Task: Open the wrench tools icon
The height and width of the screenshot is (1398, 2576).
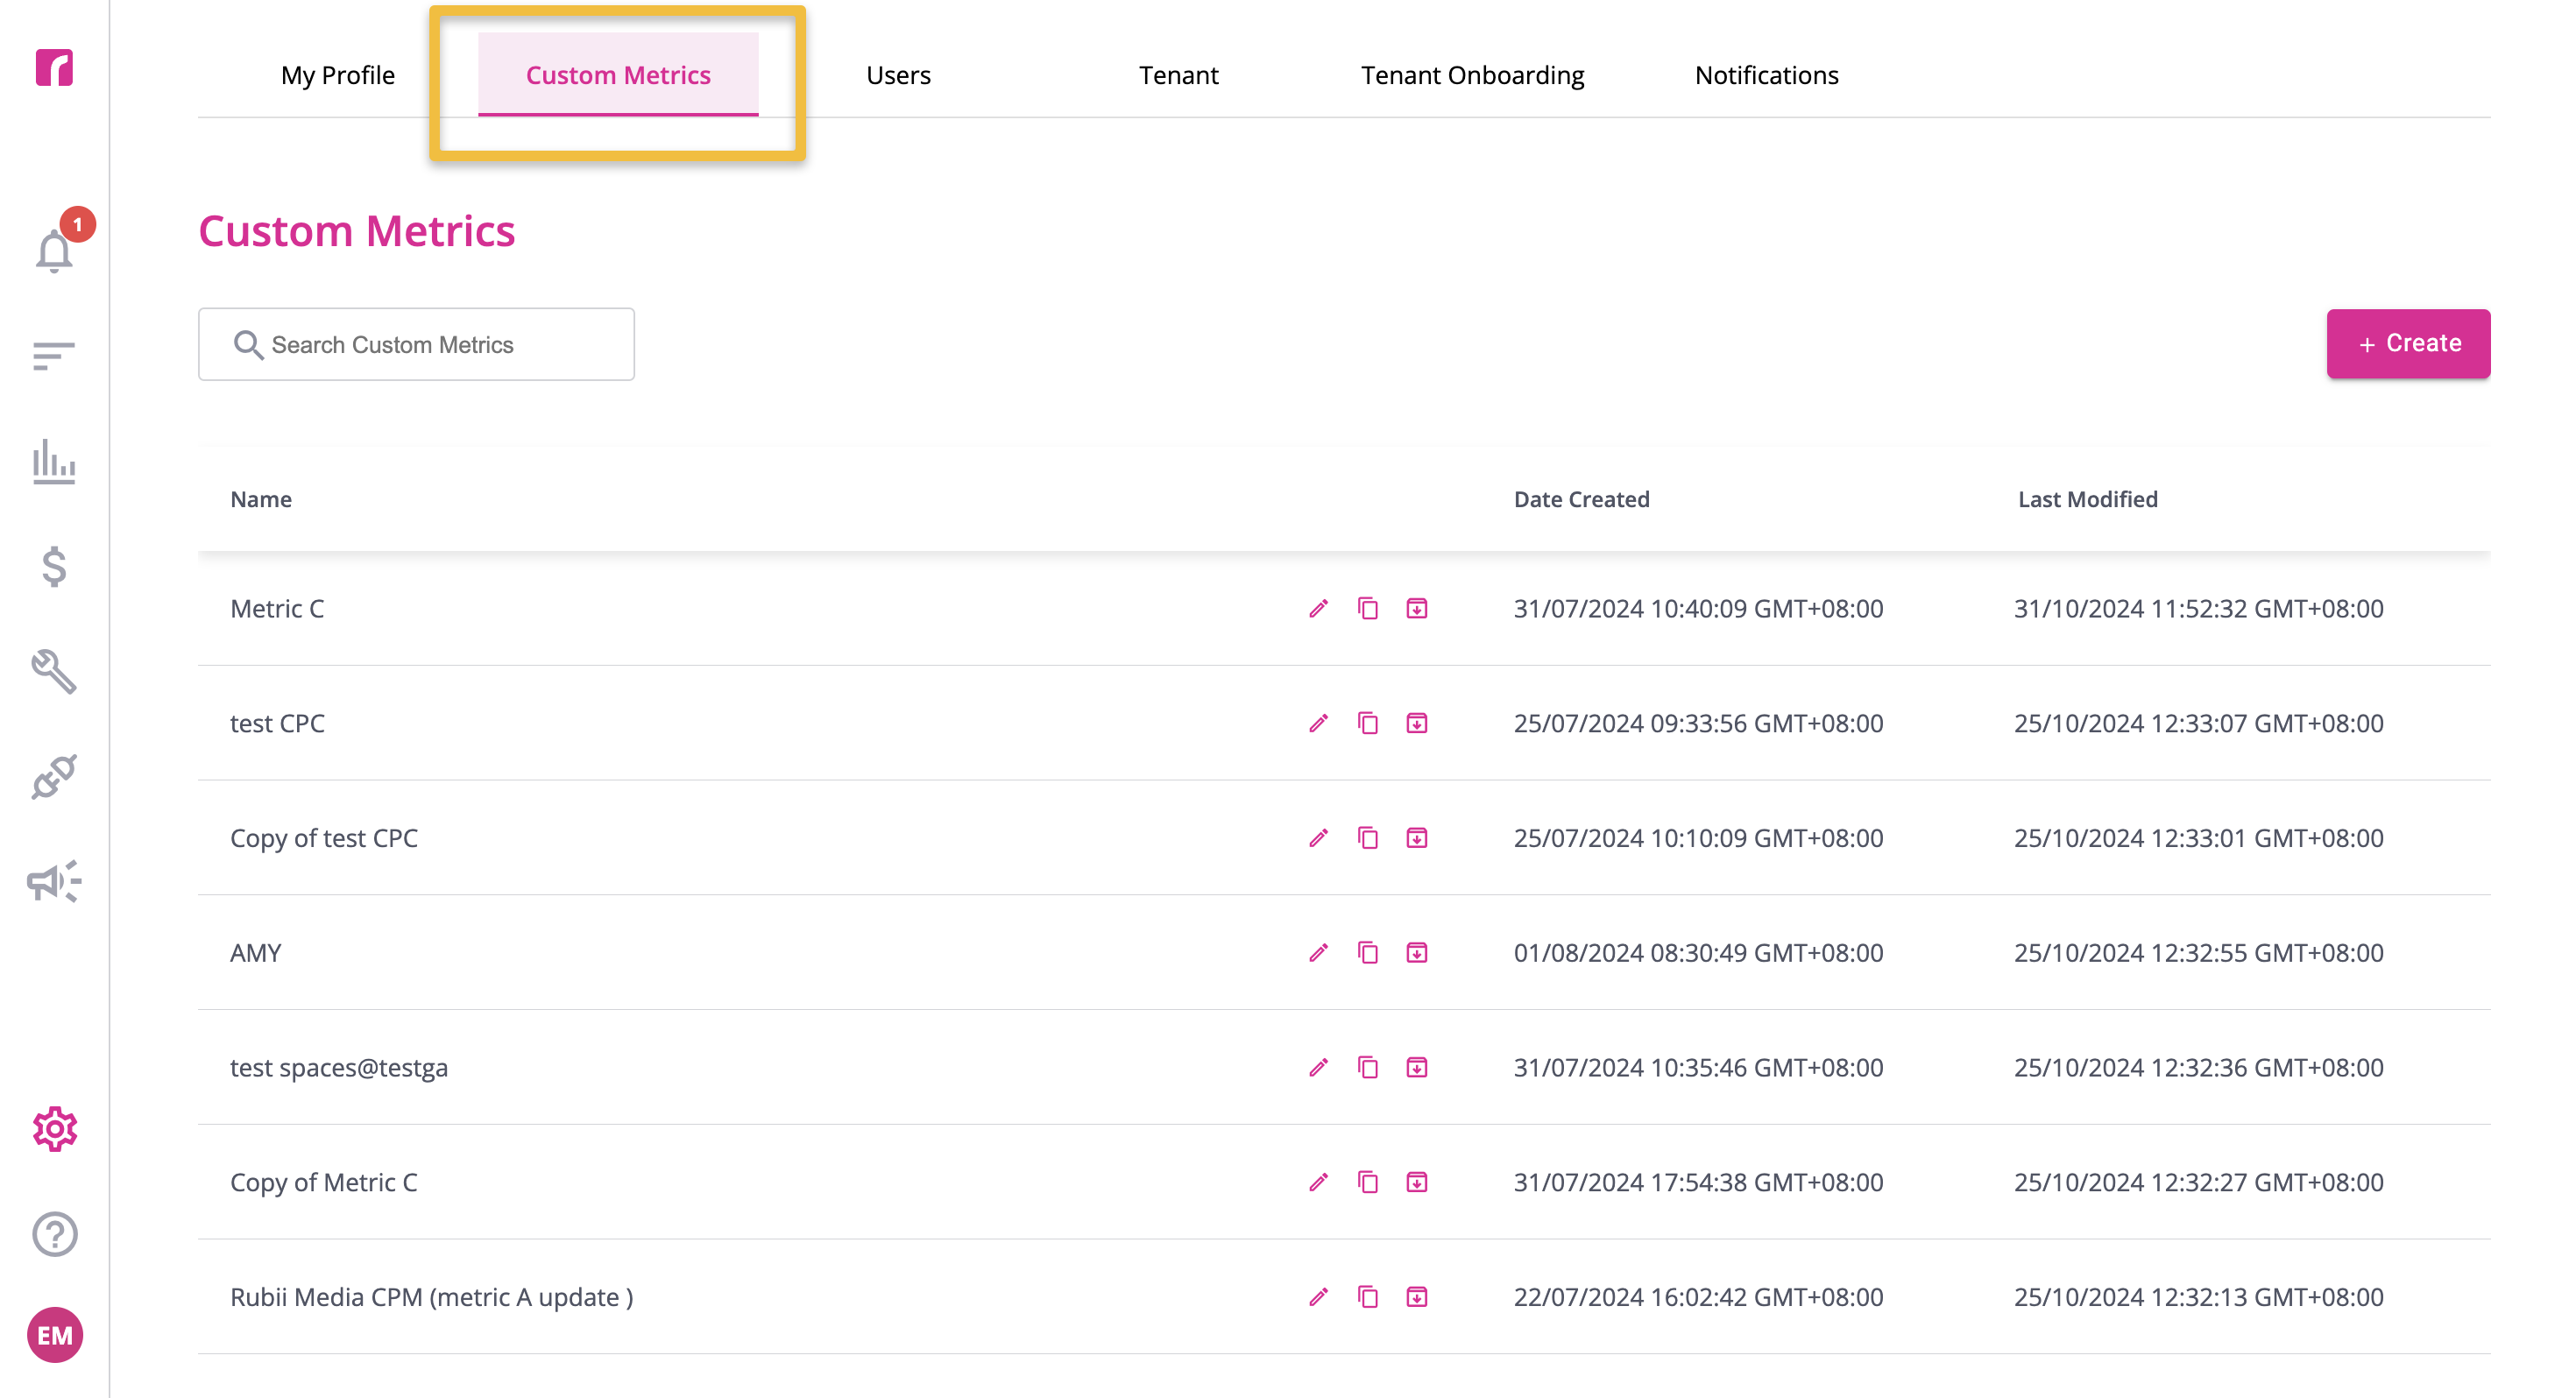Action: click(x=54, y=671)
